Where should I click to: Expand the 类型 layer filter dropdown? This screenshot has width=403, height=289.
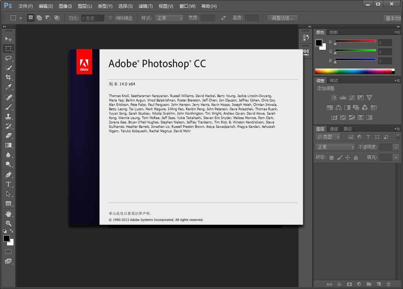tap(328, 137)
